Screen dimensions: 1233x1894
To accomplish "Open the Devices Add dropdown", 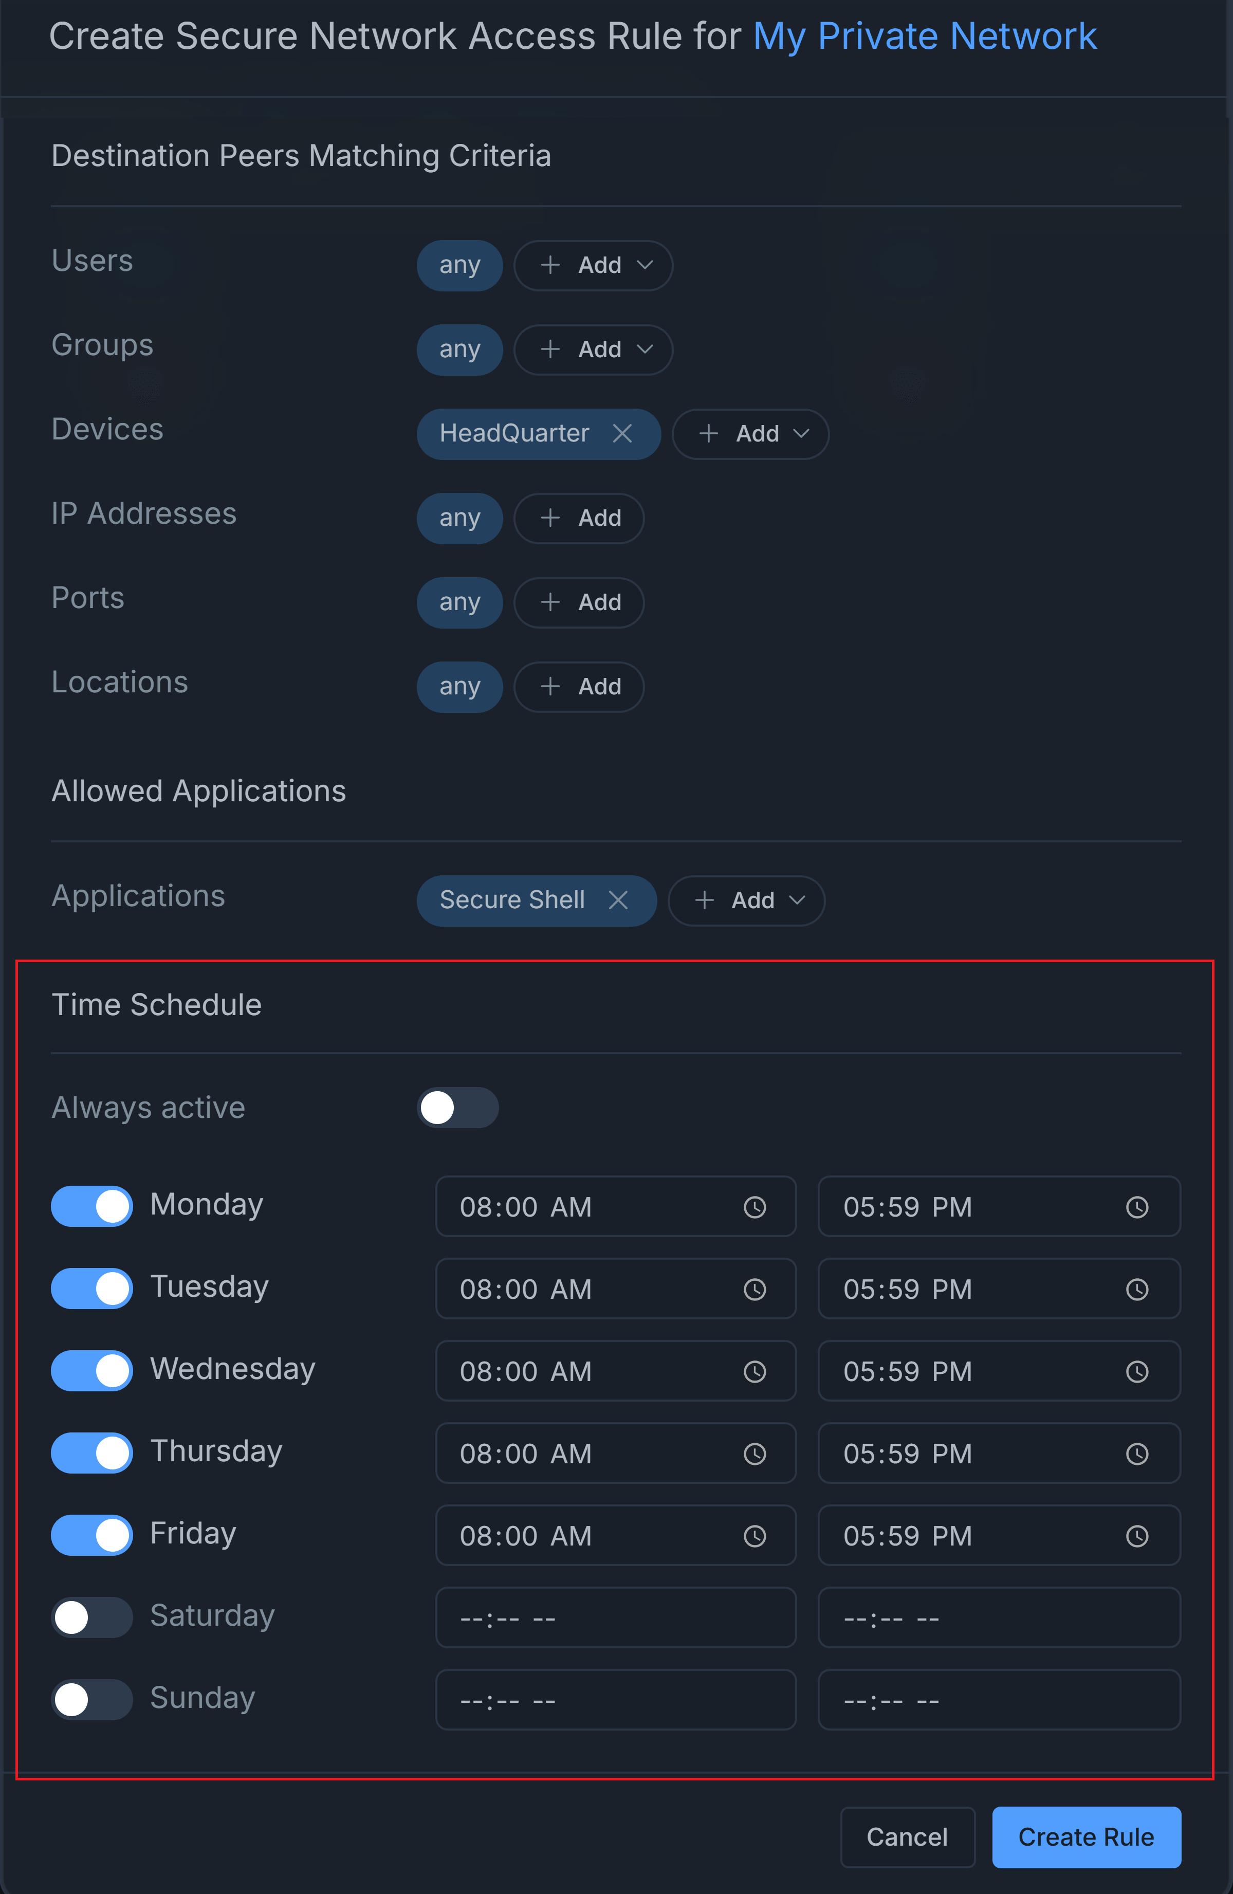I will point(750,434).
